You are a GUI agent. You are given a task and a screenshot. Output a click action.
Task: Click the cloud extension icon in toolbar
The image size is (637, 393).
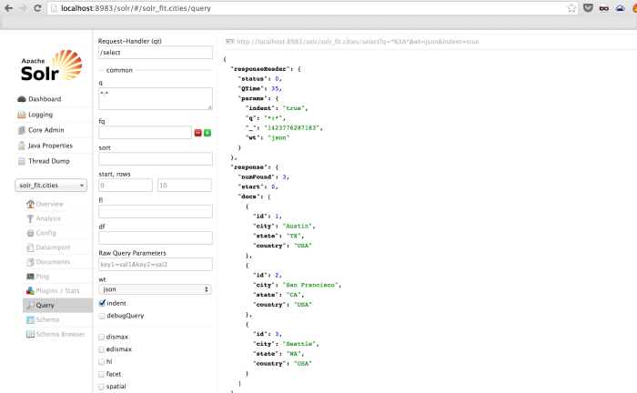(x=620, y=7)
